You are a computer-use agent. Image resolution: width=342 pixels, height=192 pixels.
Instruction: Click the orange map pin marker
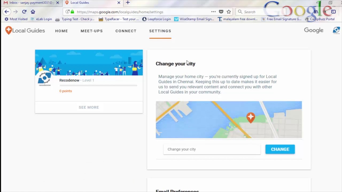click(x=251, y=117)
